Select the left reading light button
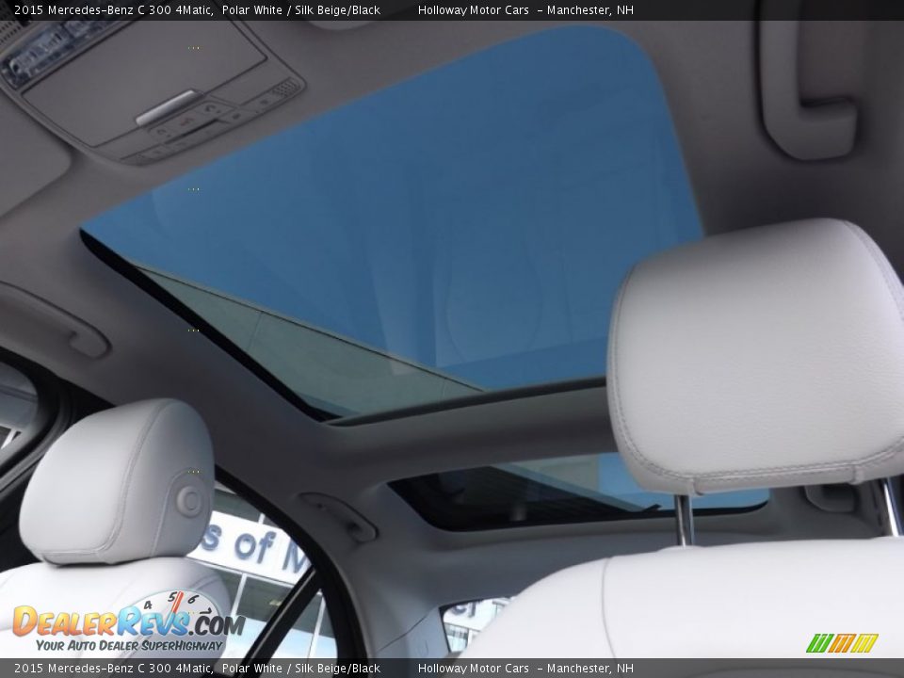 point(160,130)
